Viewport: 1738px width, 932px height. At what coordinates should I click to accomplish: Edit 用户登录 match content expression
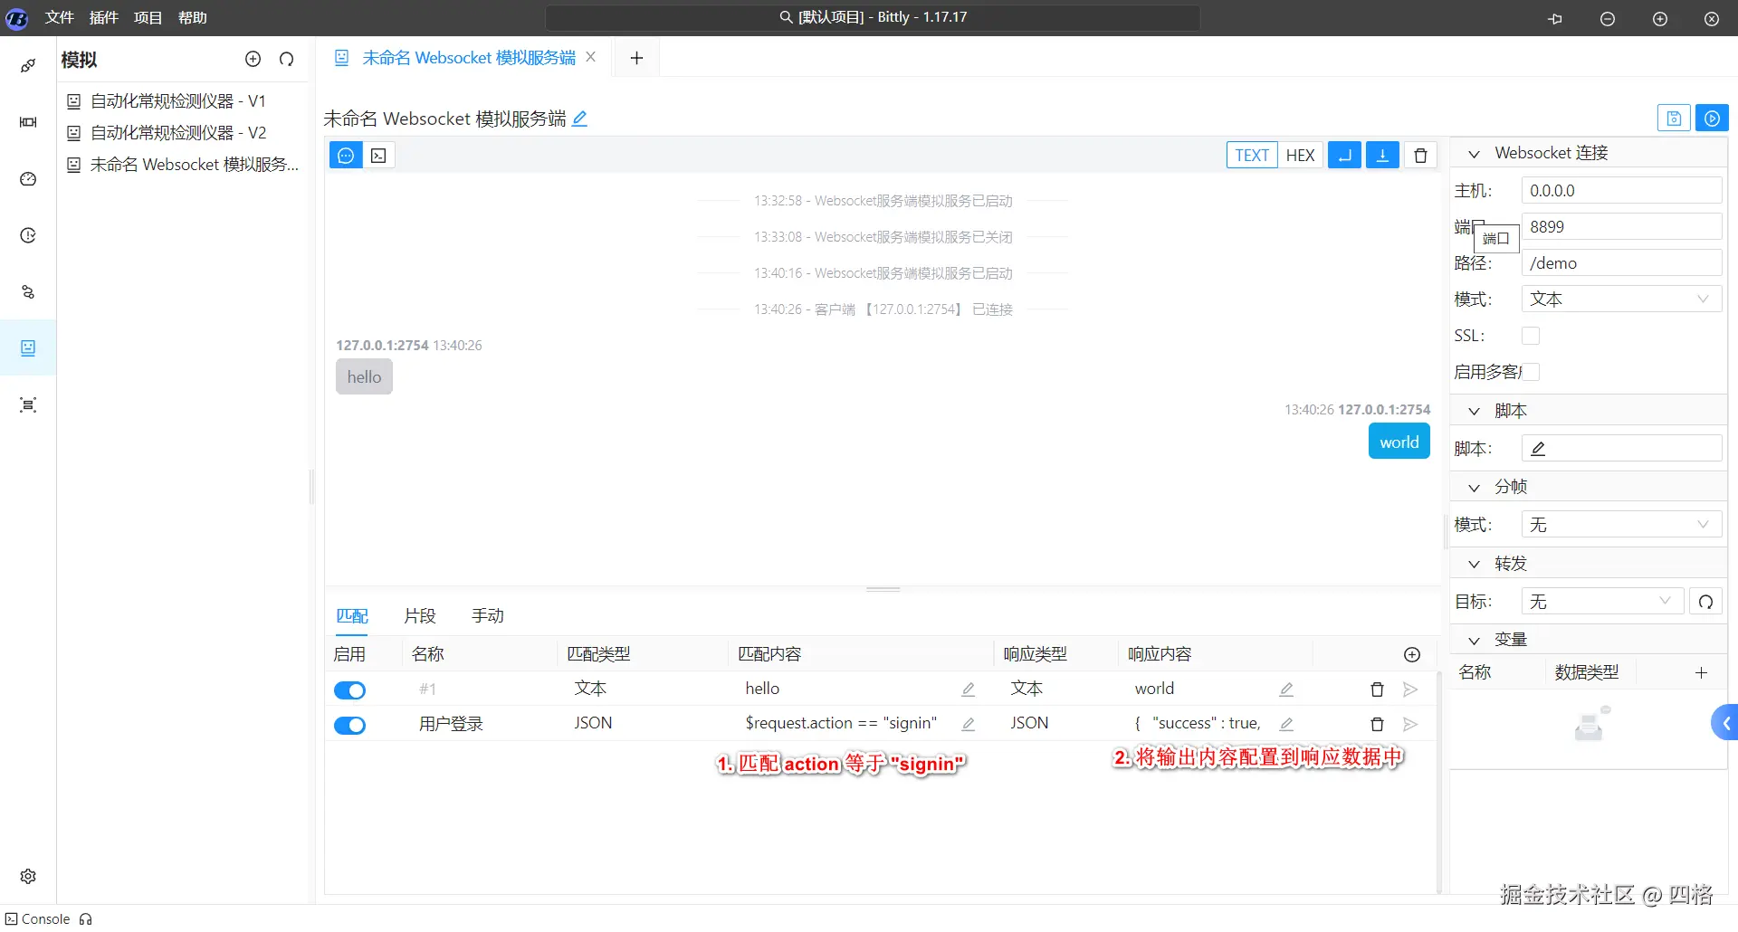click(968, 724)
